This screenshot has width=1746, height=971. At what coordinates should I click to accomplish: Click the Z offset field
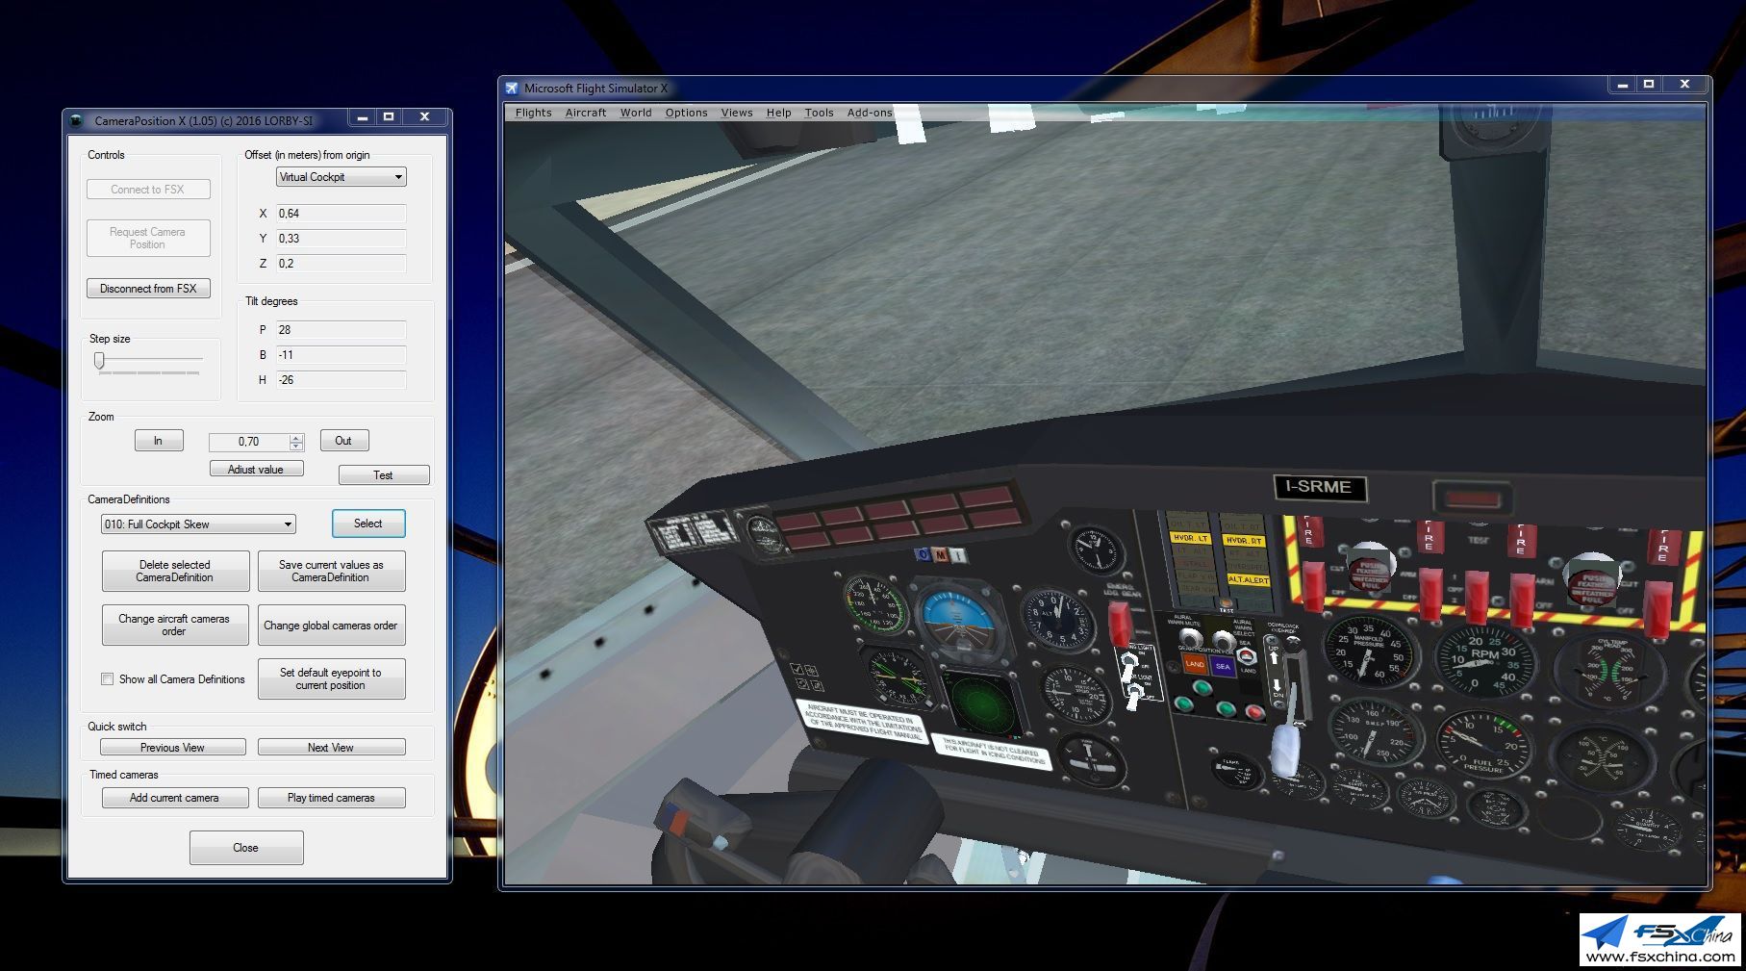coord(341,264)
